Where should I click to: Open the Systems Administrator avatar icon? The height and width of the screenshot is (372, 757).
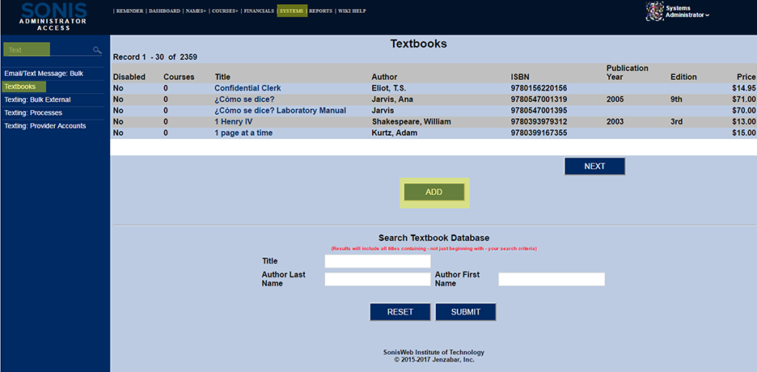coord(654,11)
